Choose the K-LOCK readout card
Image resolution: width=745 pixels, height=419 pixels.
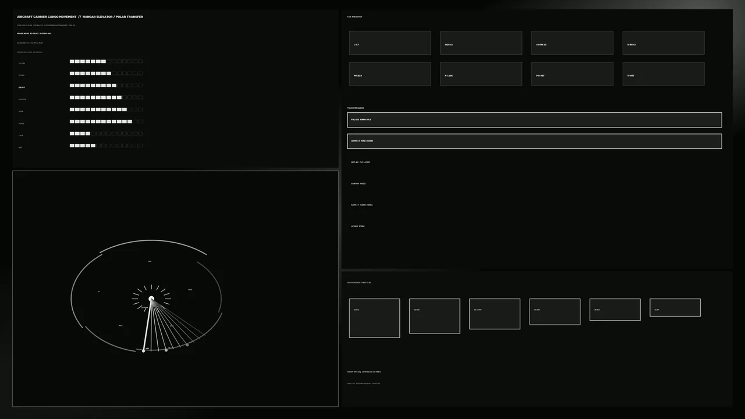[481, 74]
